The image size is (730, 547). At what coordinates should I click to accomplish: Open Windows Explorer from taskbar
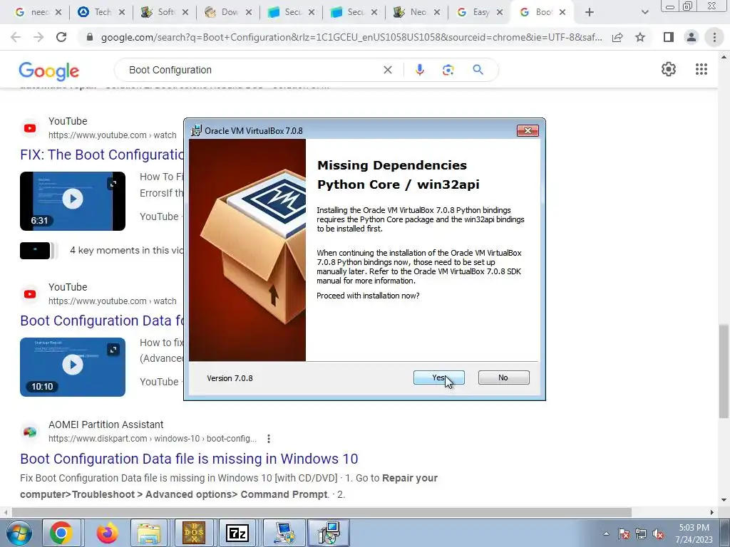[149, 533]
